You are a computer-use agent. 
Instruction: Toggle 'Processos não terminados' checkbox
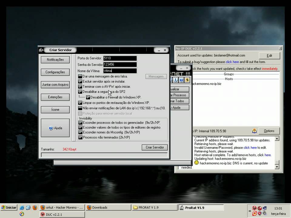pyautogui.click(x=80, y=137)
